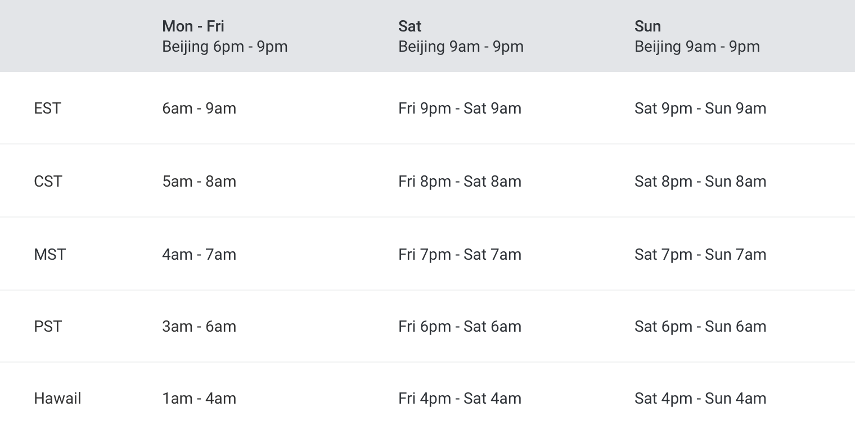
Task: Select the PST row label
Action: 48,326
